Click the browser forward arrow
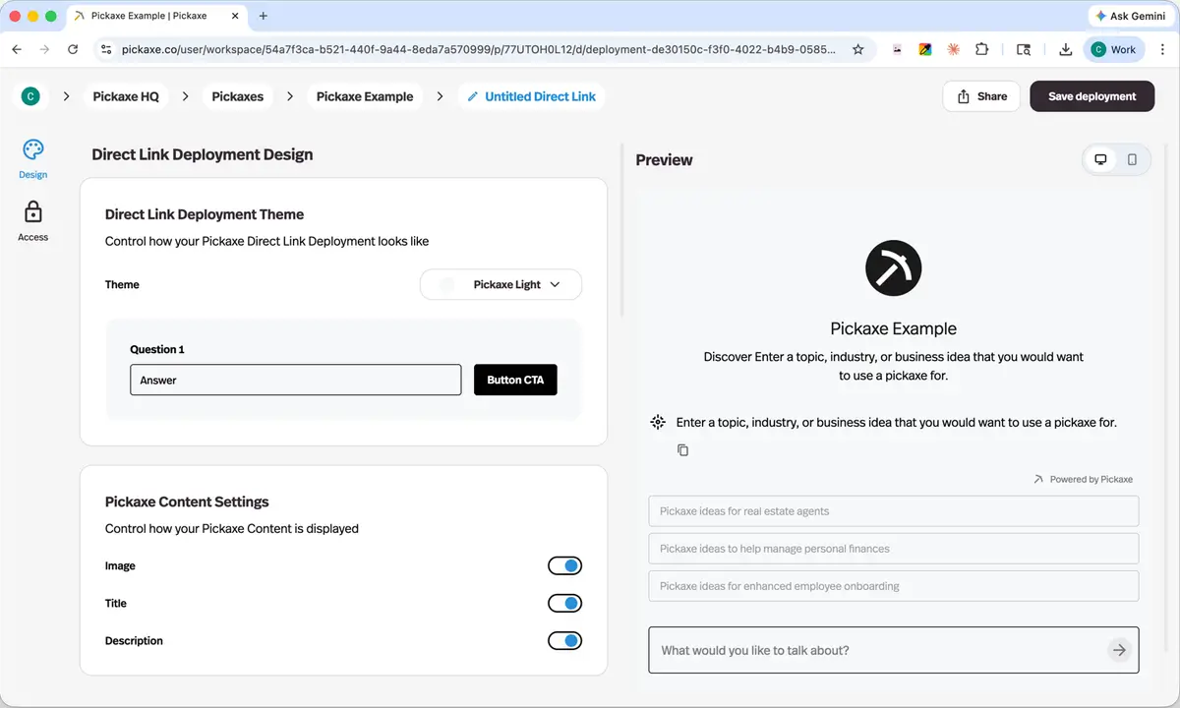 click(44, 49)
